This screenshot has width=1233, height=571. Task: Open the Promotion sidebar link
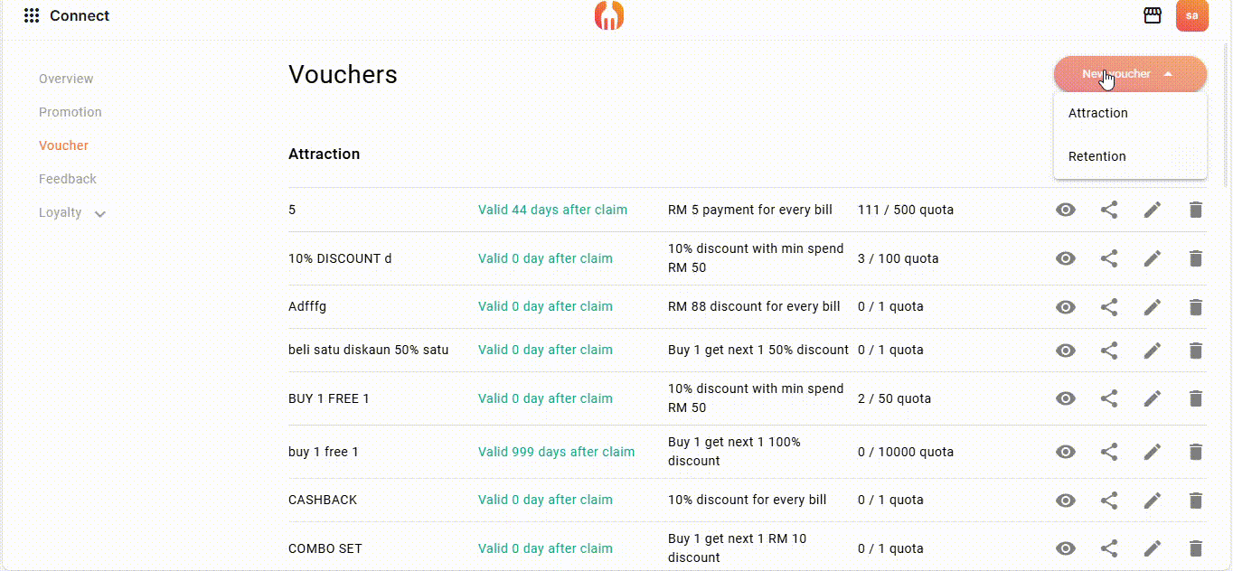pos(71,112)
